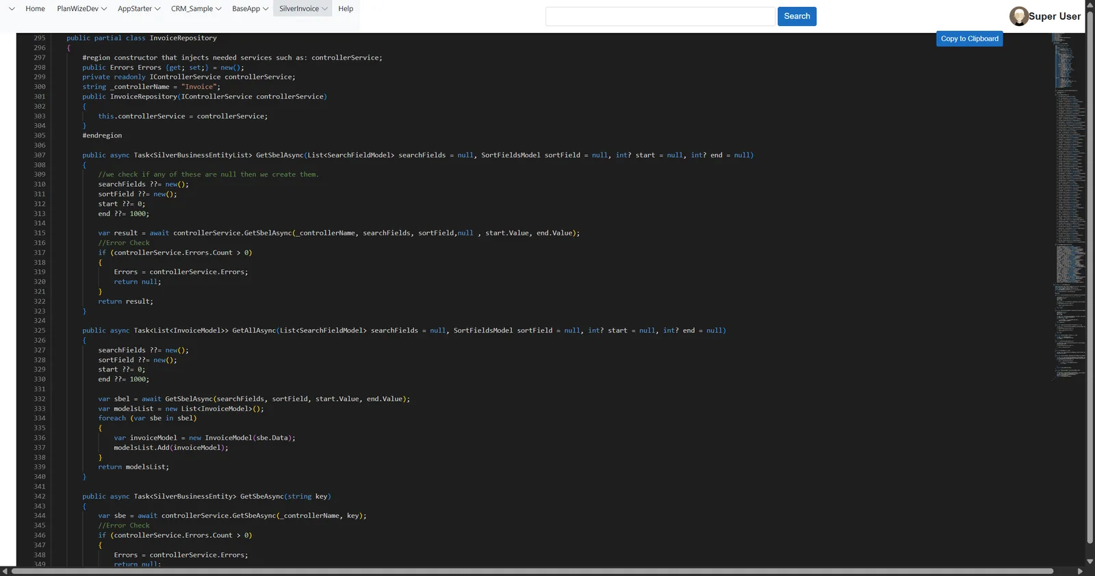Click 'GetSbeAsync(string key)' method signature
This screenshot has width=1095, height=576.
pyautogui.click(x=285, y=497)
